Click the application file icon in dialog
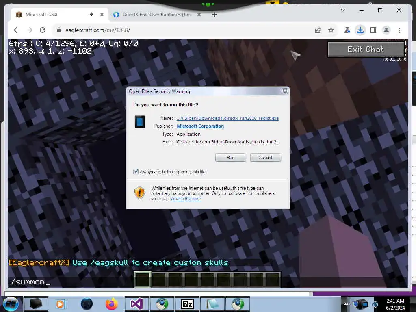The height and width of the screenshot is (312, 416). point(140,122)
